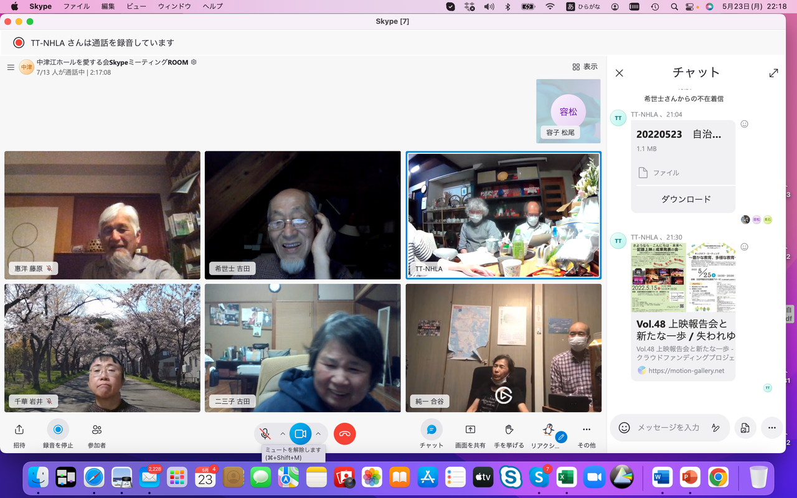Select the 希世士 吉田 video tile
Viewport: 797px width, 498px height.
[303, 215]
